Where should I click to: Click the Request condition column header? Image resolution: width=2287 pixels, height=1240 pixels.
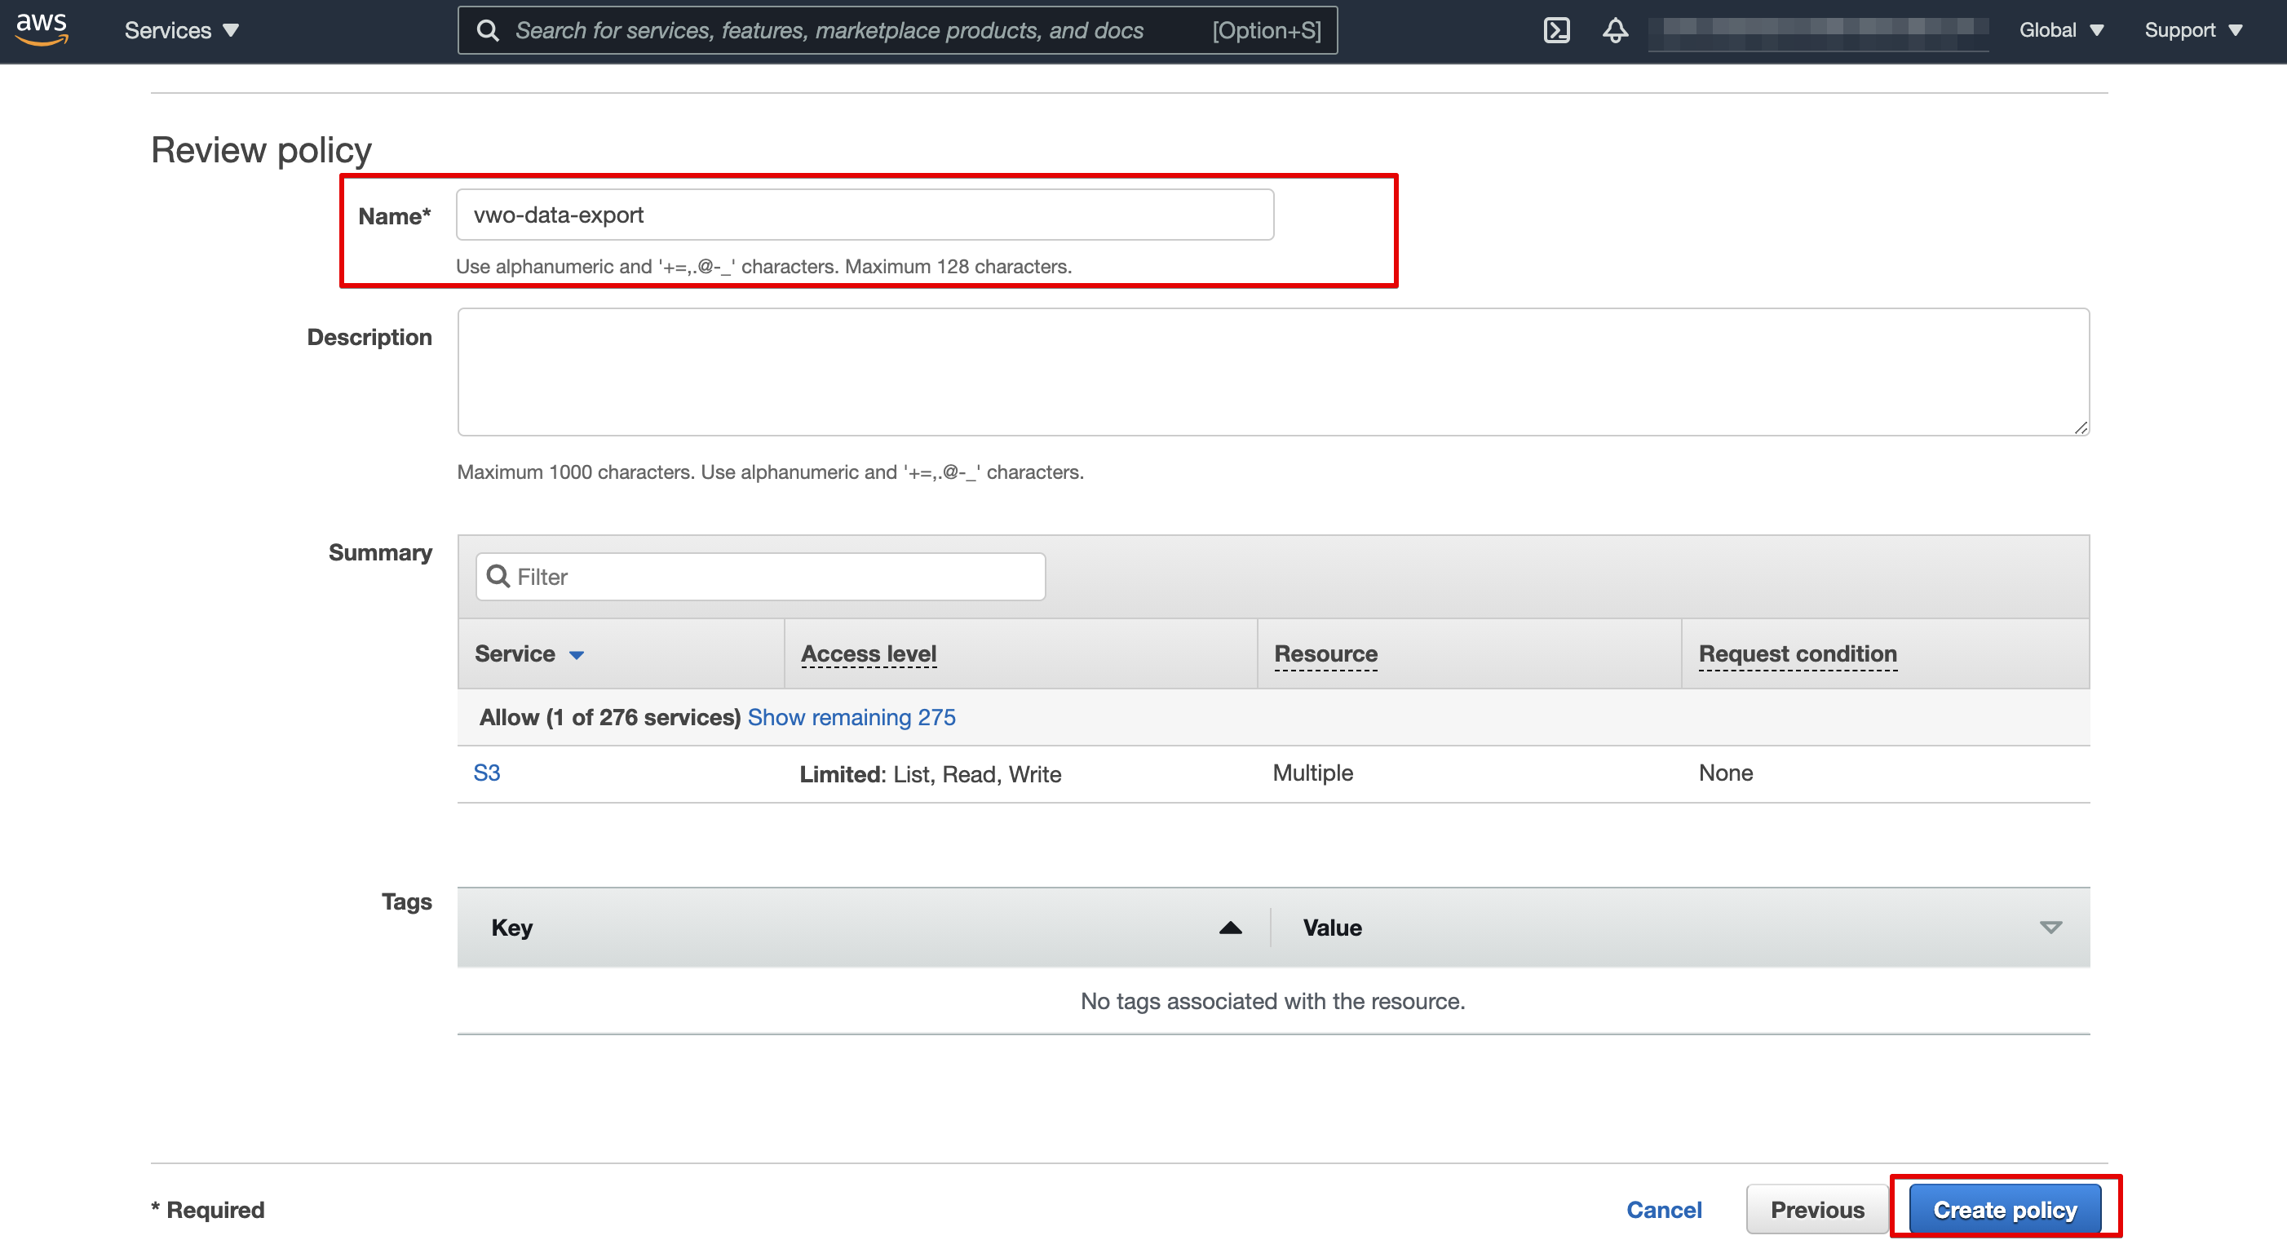pyautogui.click(x=1797, y=653)
